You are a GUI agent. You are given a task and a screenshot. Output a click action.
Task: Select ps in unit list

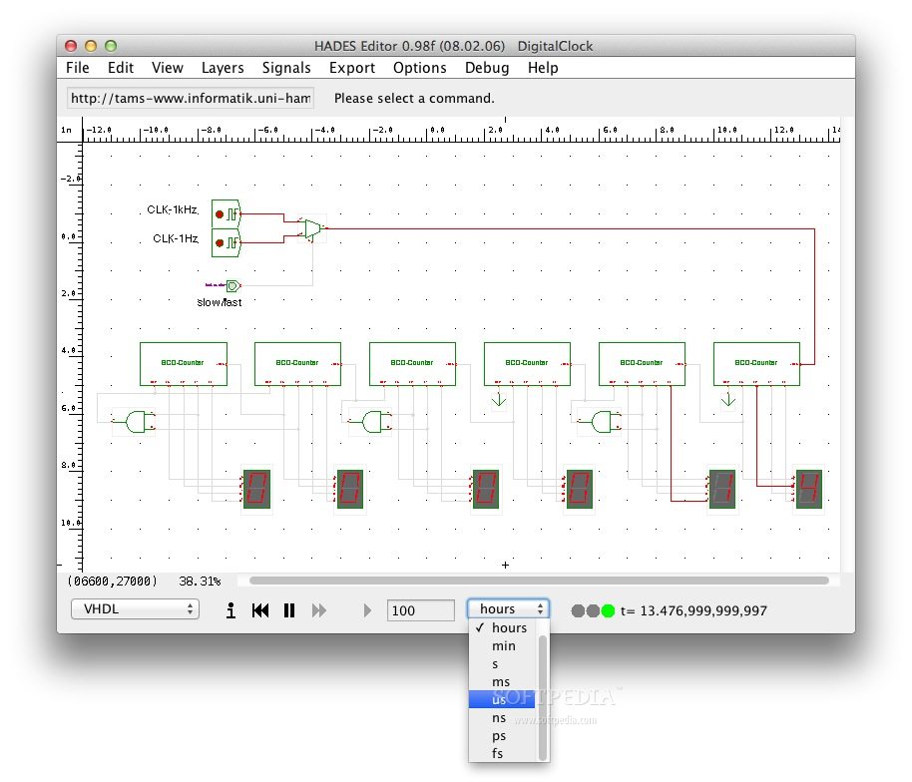(x=503, y=735)
